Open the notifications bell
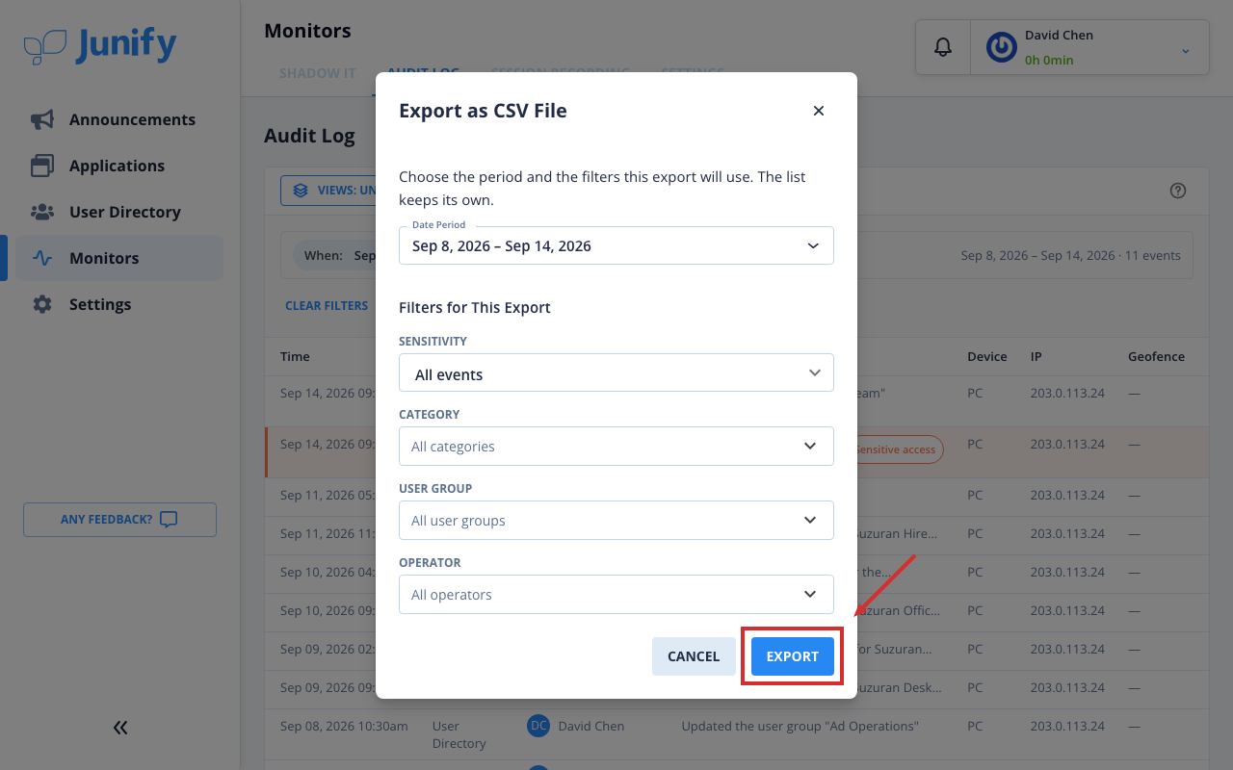 tap(943, 47)
